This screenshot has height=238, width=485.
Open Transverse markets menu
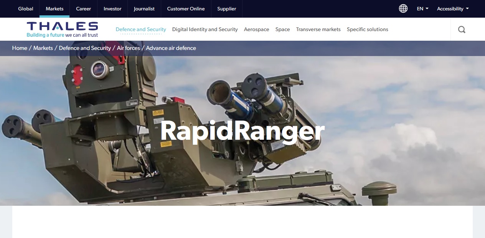[318, 29]
